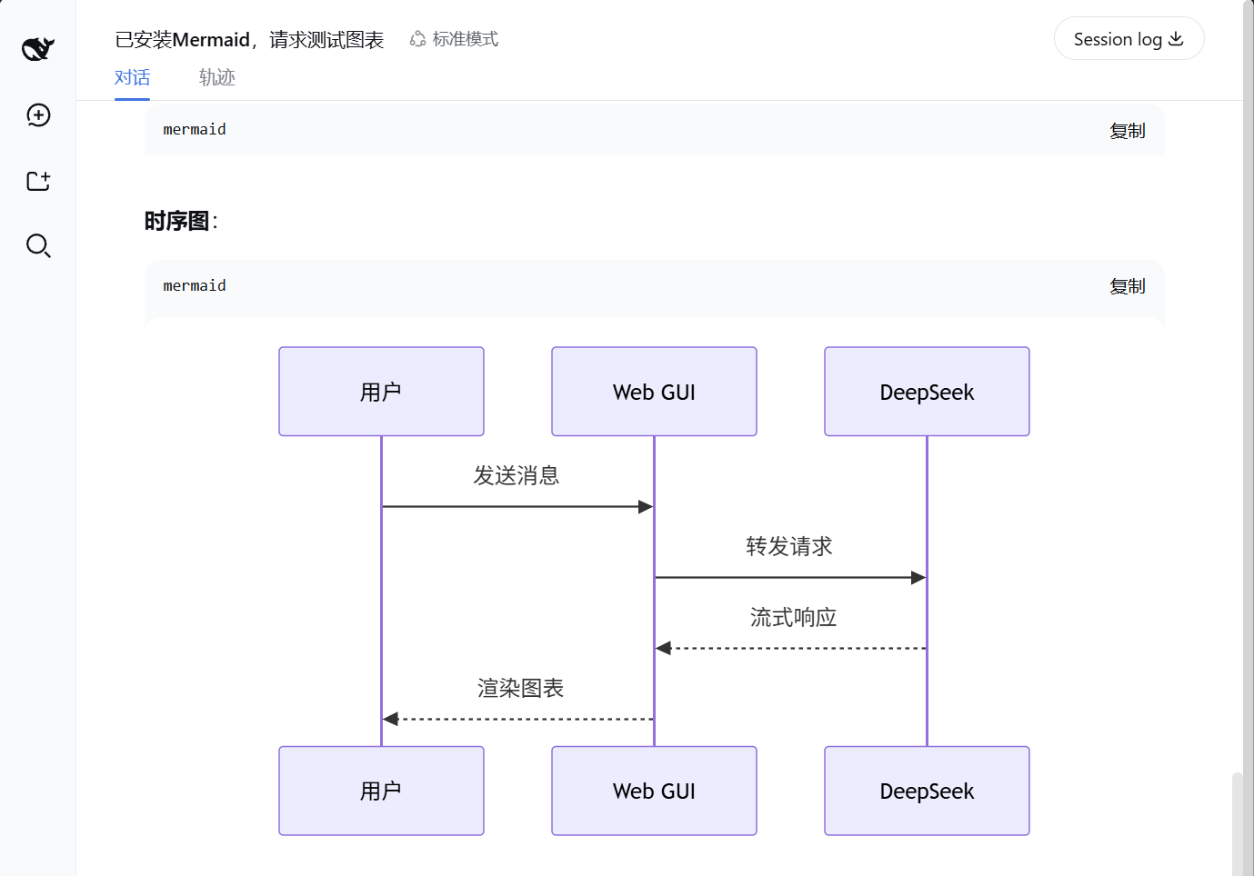
Task: Click the bottom Web GUI participant box
Action: [654, 791]
